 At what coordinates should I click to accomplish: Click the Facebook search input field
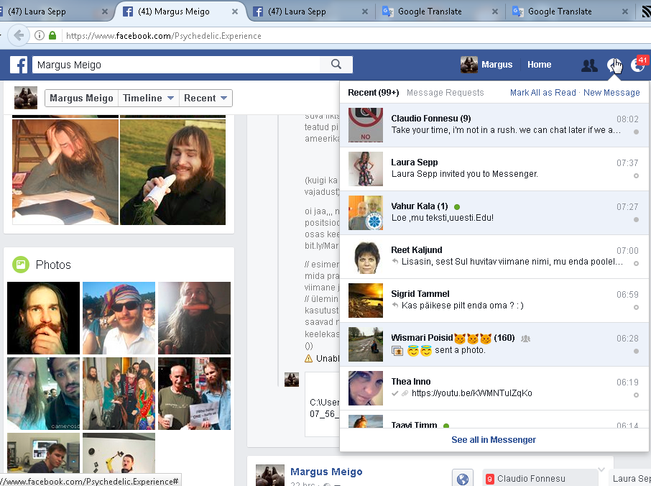[x=176, y=65]
